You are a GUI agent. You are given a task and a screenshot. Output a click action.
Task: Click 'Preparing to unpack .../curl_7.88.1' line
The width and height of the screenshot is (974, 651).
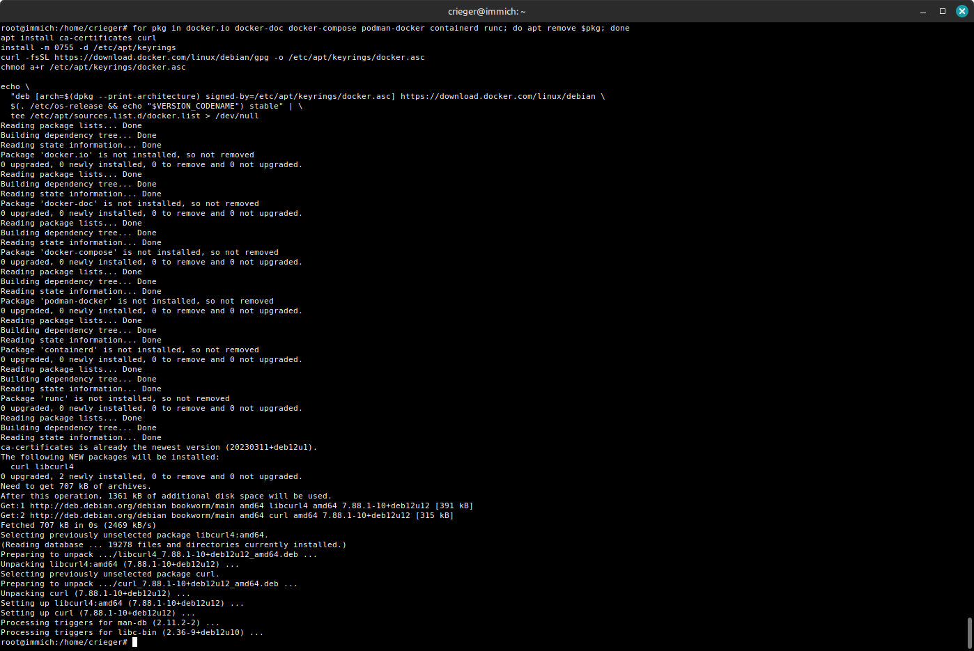point(149,583)
